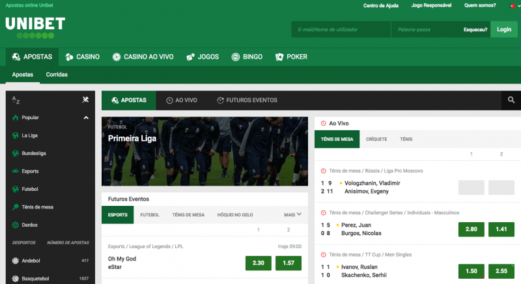Image resolution: width=521 pixels, height=284 pixels.
Task: Open CASINO AO VIVO section
Action: 143,57
